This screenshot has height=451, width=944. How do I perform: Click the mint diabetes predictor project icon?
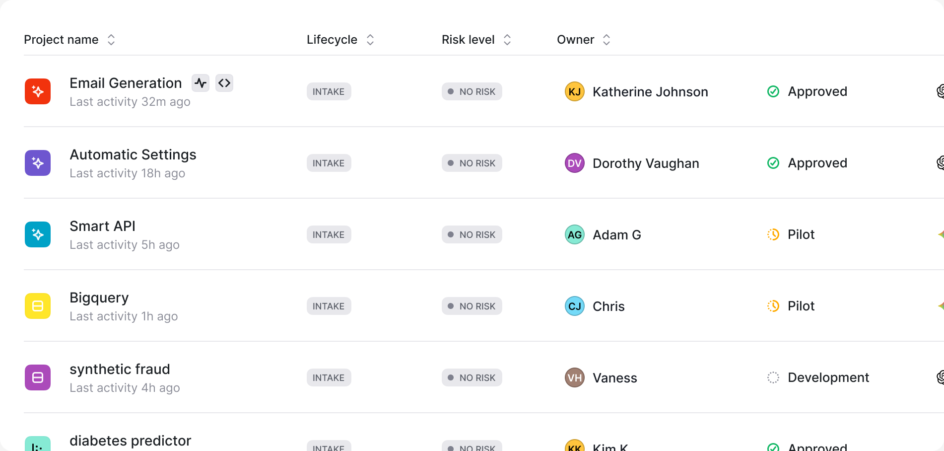coord(38,444)
